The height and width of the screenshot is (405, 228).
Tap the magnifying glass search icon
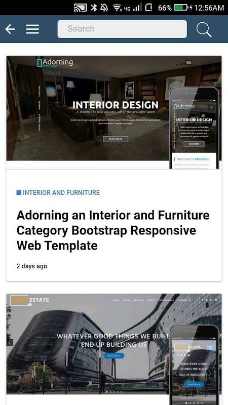tap(204, 29)
